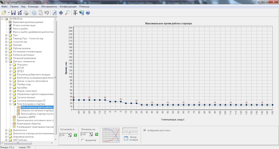The image size is (279, 149).
Task: Click the Save As floppy-with-pen icon
Action: 20,13
